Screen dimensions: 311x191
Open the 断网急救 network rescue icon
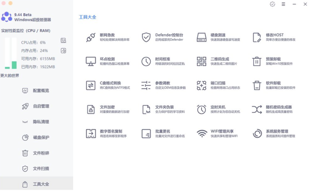pyautogui.click(x=91, y=37)
